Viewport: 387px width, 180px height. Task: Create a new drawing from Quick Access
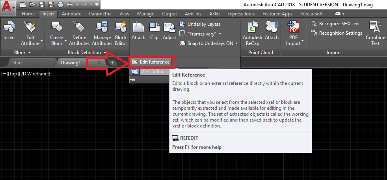[23, 4]
